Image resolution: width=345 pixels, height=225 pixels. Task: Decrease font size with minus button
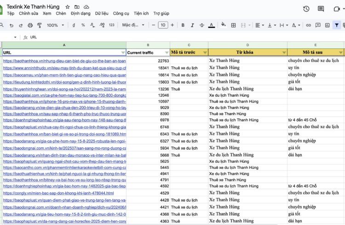154,25
